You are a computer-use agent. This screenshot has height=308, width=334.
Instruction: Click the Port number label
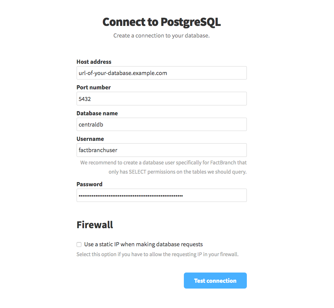click(x=93, y=87)
